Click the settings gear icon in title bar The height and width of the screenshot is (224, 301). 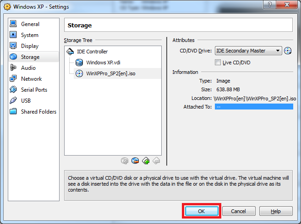7,7
